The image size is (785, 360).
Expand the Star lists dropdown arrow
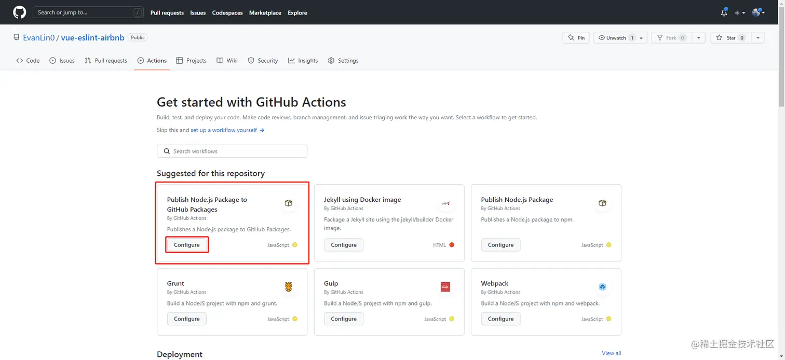(758, 38)
